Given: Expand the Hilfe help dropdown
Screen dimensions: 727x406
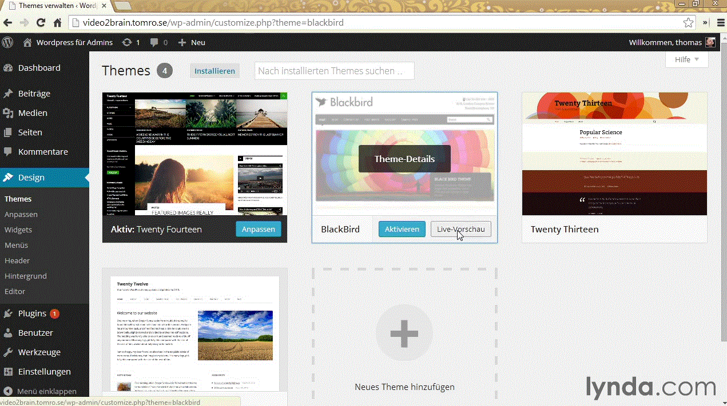Looking at the screenshot, I should click(687, 59).
